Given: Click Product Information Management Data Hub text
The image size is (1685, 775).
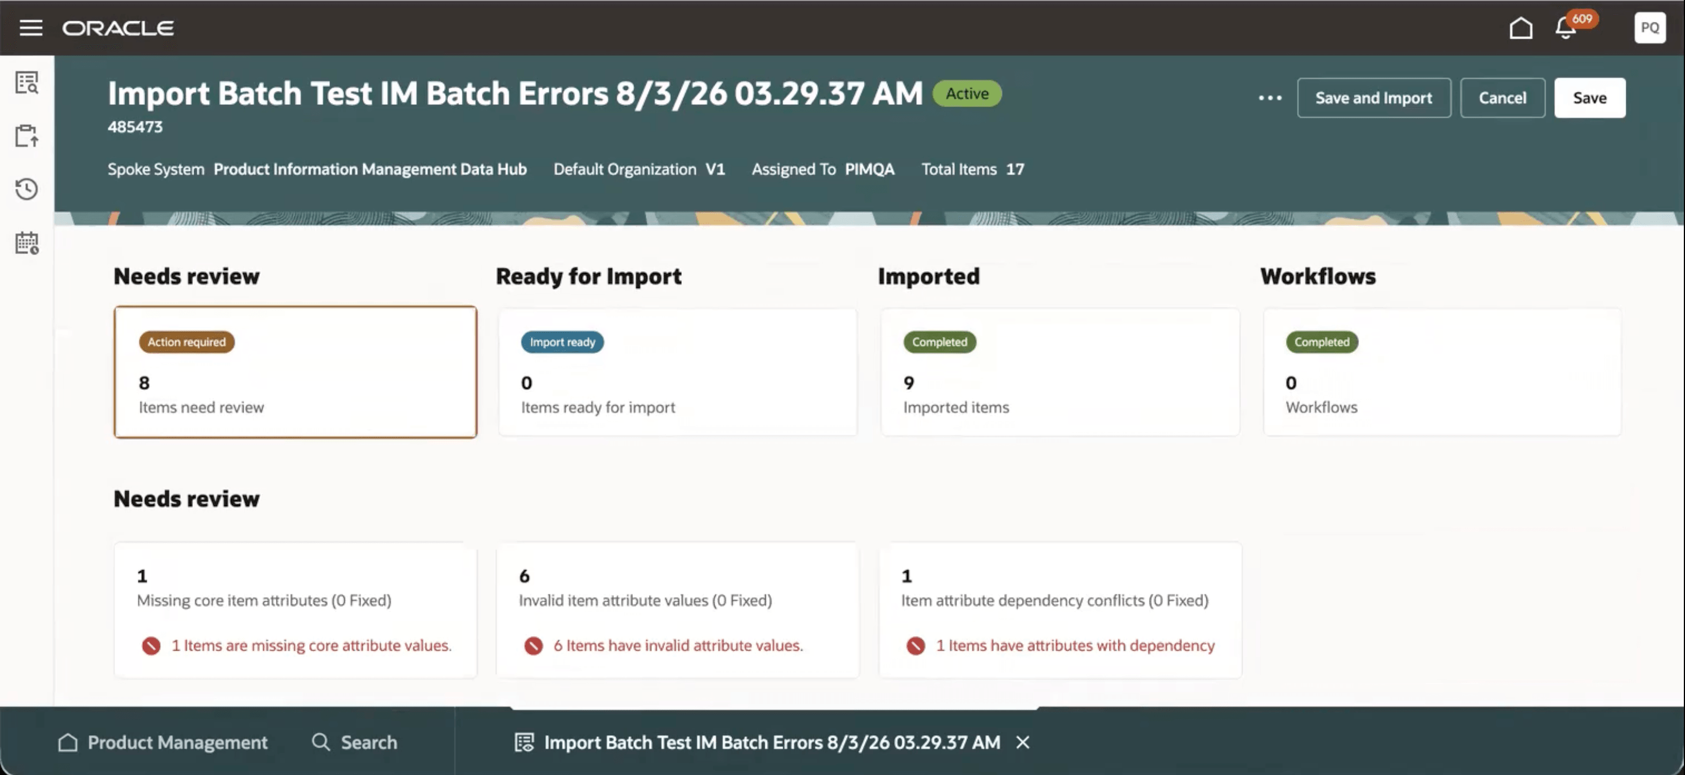Looking at the screenshot, I should pyautogui.click(x=370, y=169).
